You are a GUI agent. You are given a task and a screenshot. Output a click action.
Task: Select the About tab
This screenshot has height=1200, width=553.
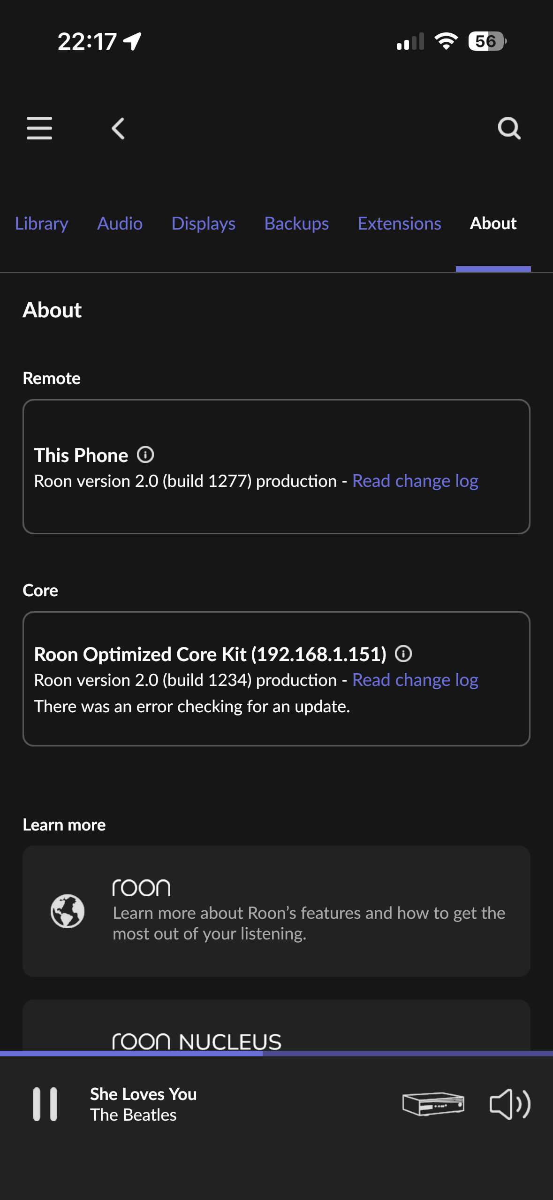493,223
